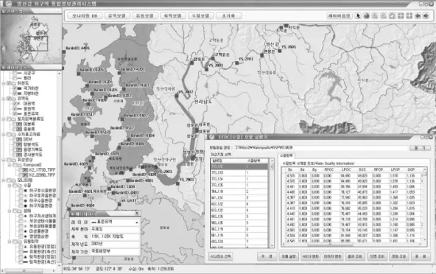Collapse the 위성영상 tree group
The image size is (436, 274).
[4, 160]
